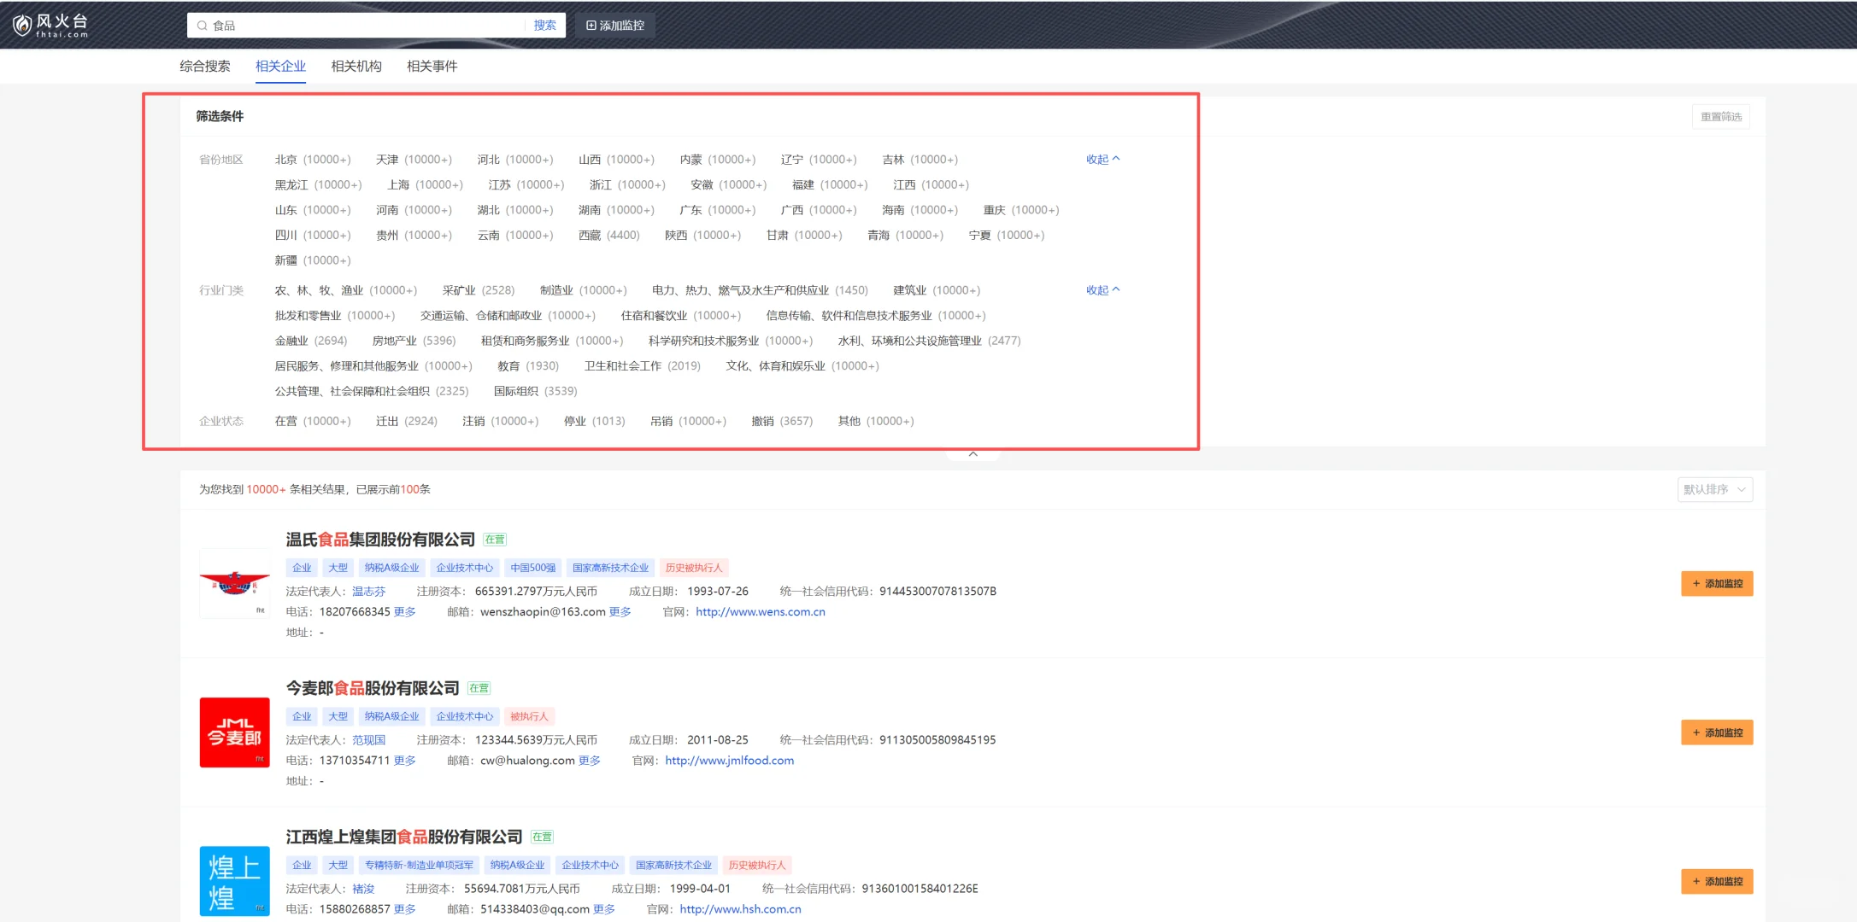This screenshot has height=922, width=1857.
Task: Add 今麦郎食品 to monitoring
Action: pos(1716,732)
